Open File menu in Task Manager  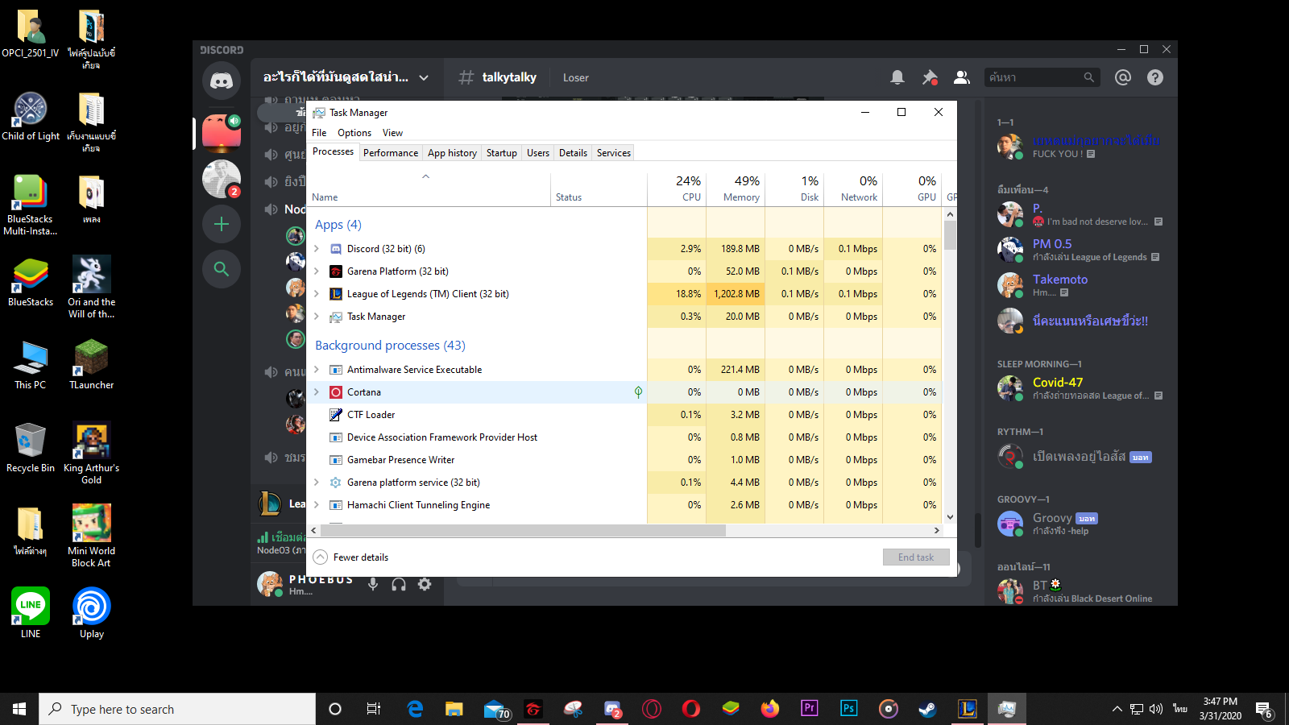[319, 133]
